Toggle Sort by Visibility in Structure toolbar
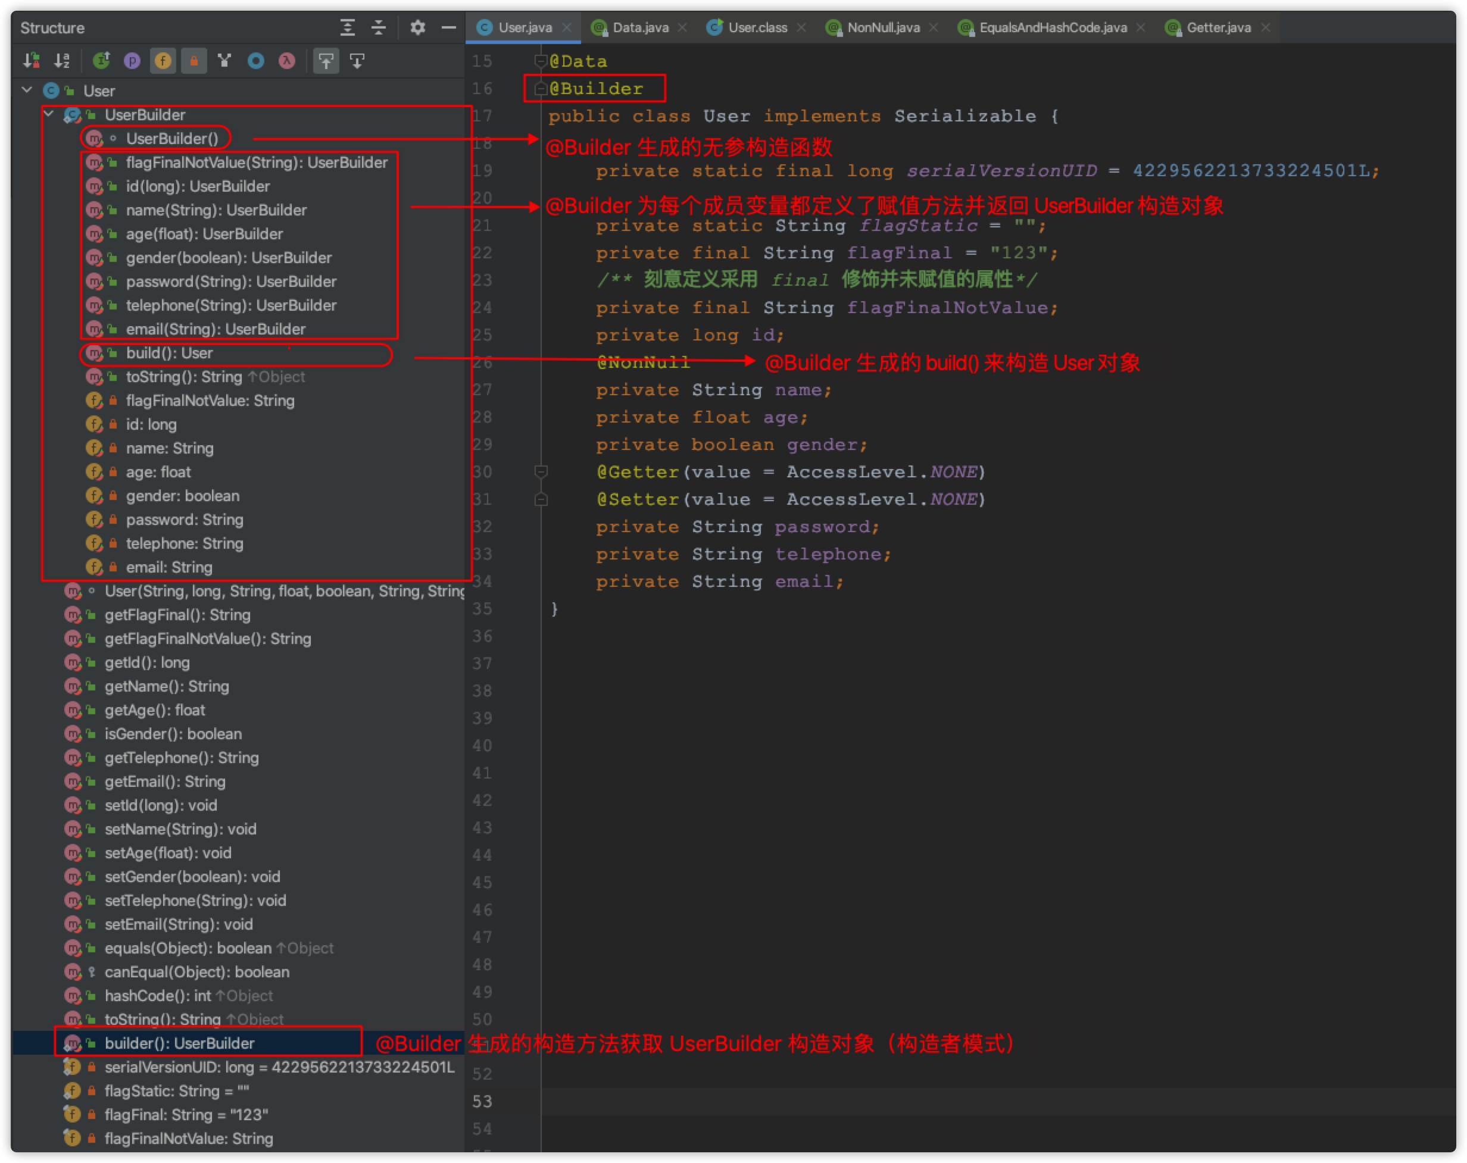1467x1163 pixels. click(x=32, y=61)
